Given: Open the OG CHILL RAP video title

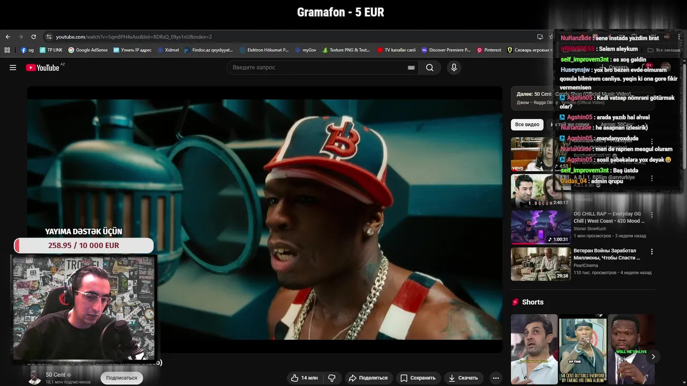Looking at the screenshot, I should coord(609,217).
